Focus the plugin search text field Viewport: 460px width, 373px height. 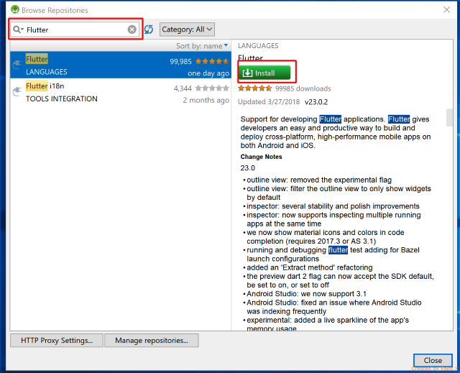click(x=75, y=29)
